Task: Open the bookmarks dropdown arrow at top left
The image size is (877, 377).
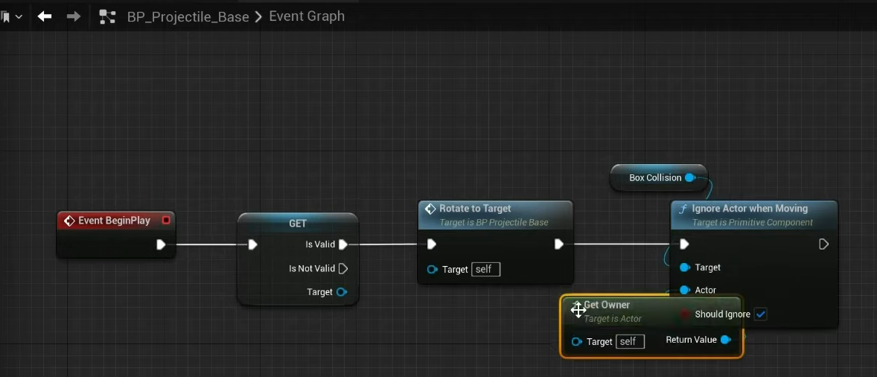Action: pyautogui.click(x=19, y=16)
